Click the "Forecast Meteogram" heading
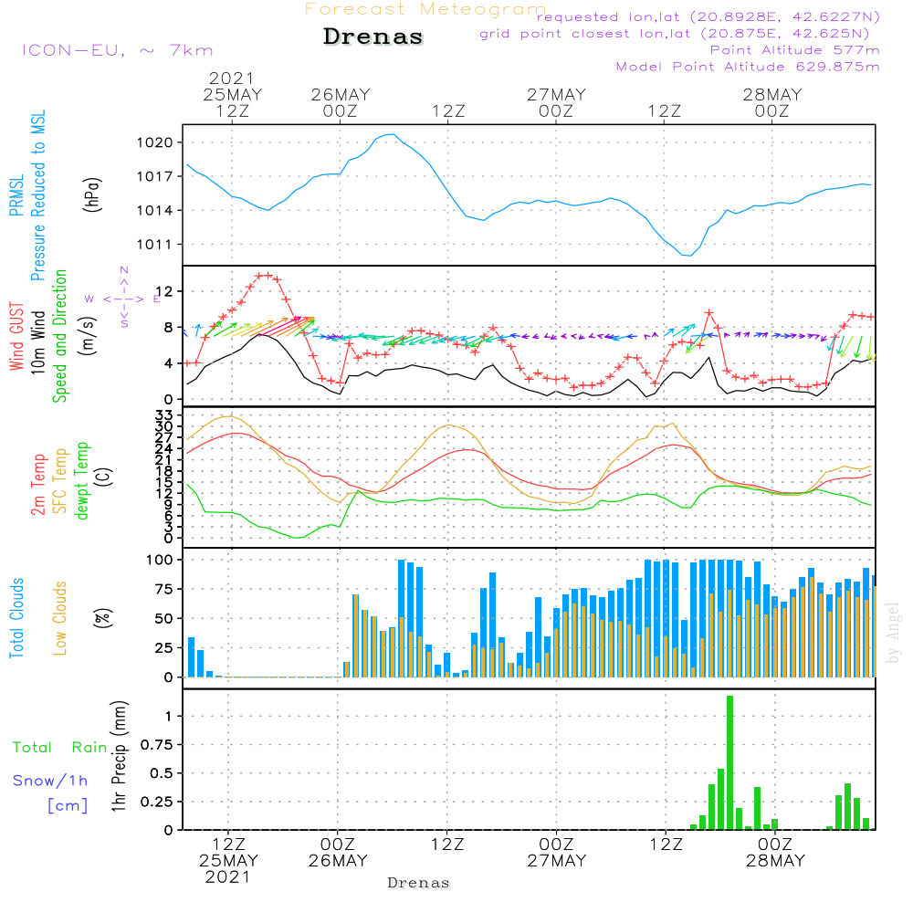The image size is (913, 913). click(425, 9)
